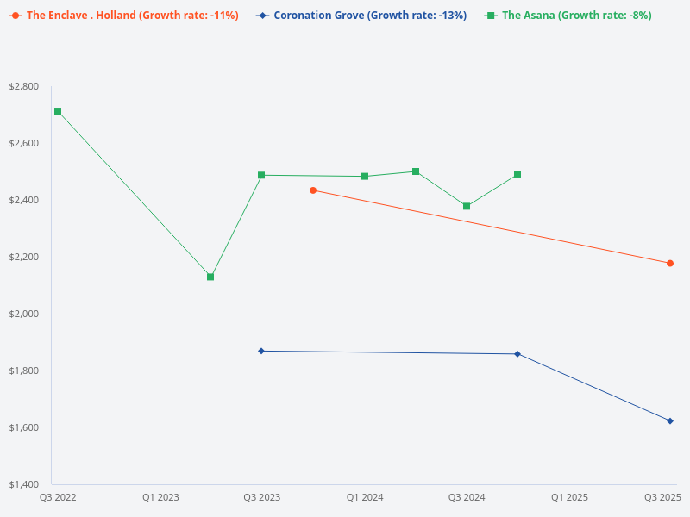Select Coronation Grove Q3 2023 diamond marker
This screenshot has width=690, height=517.
[x=261, y=351]
